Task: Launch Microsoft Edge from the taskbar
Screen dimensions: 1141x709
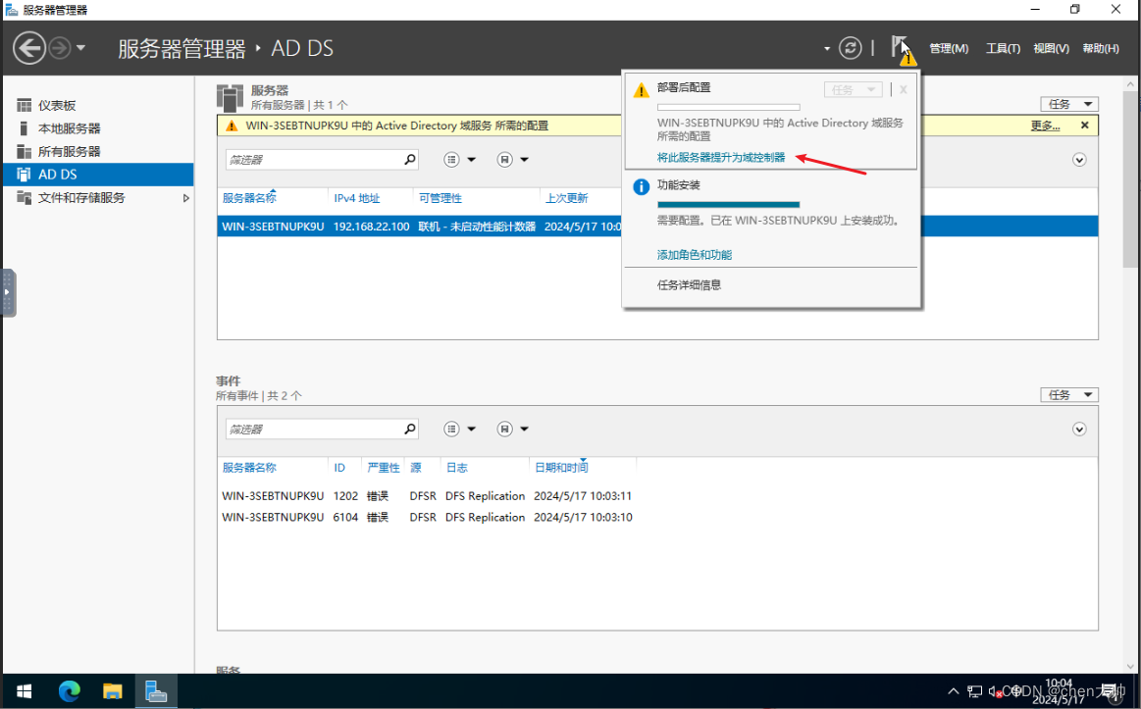Action: tap(69, 690)
